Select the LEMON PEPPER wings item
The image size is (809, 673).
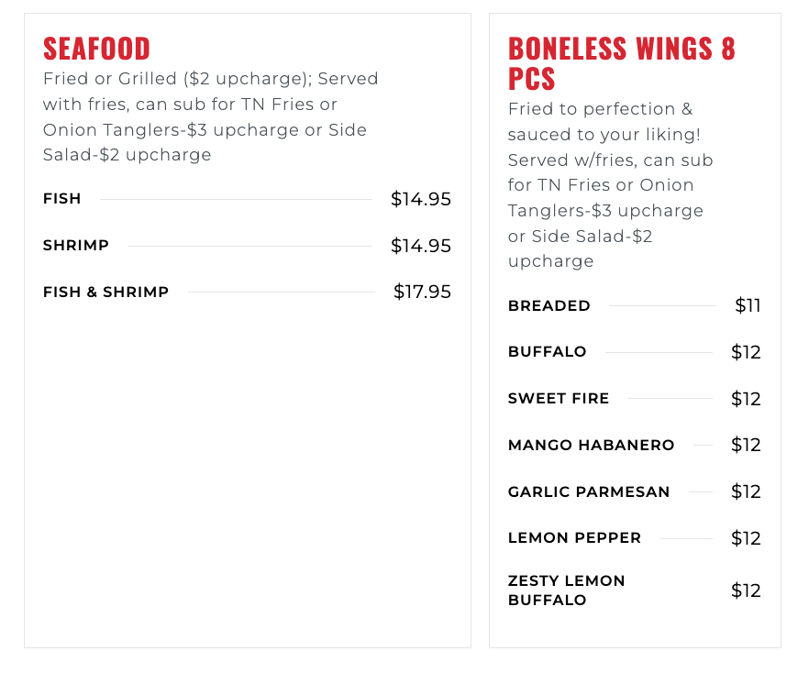[x=574, y=538]
